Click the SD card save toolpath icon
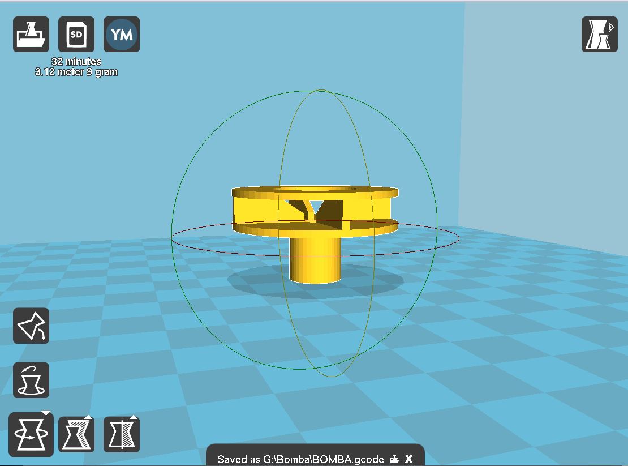Viewport: 628px width, 466px height. (x=76, y=34)
